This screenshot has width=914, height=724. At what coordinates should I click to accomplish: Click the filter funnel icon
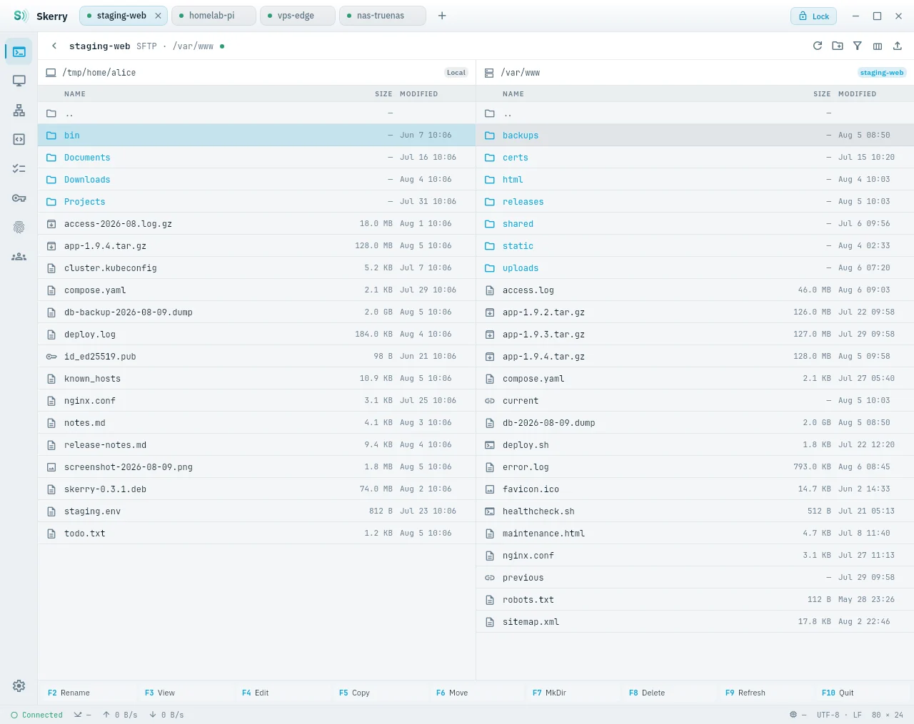click(x=858, y=46)
